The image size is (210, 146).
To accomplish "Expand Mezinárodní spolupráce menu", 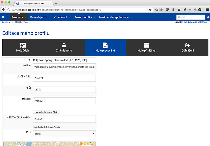I will (115, 17).
